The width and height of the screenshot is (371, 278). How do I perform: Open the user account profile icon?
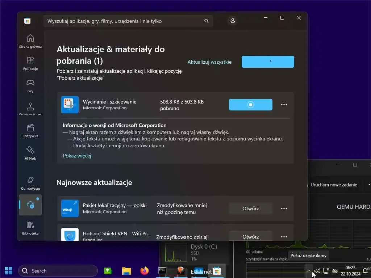233,21
